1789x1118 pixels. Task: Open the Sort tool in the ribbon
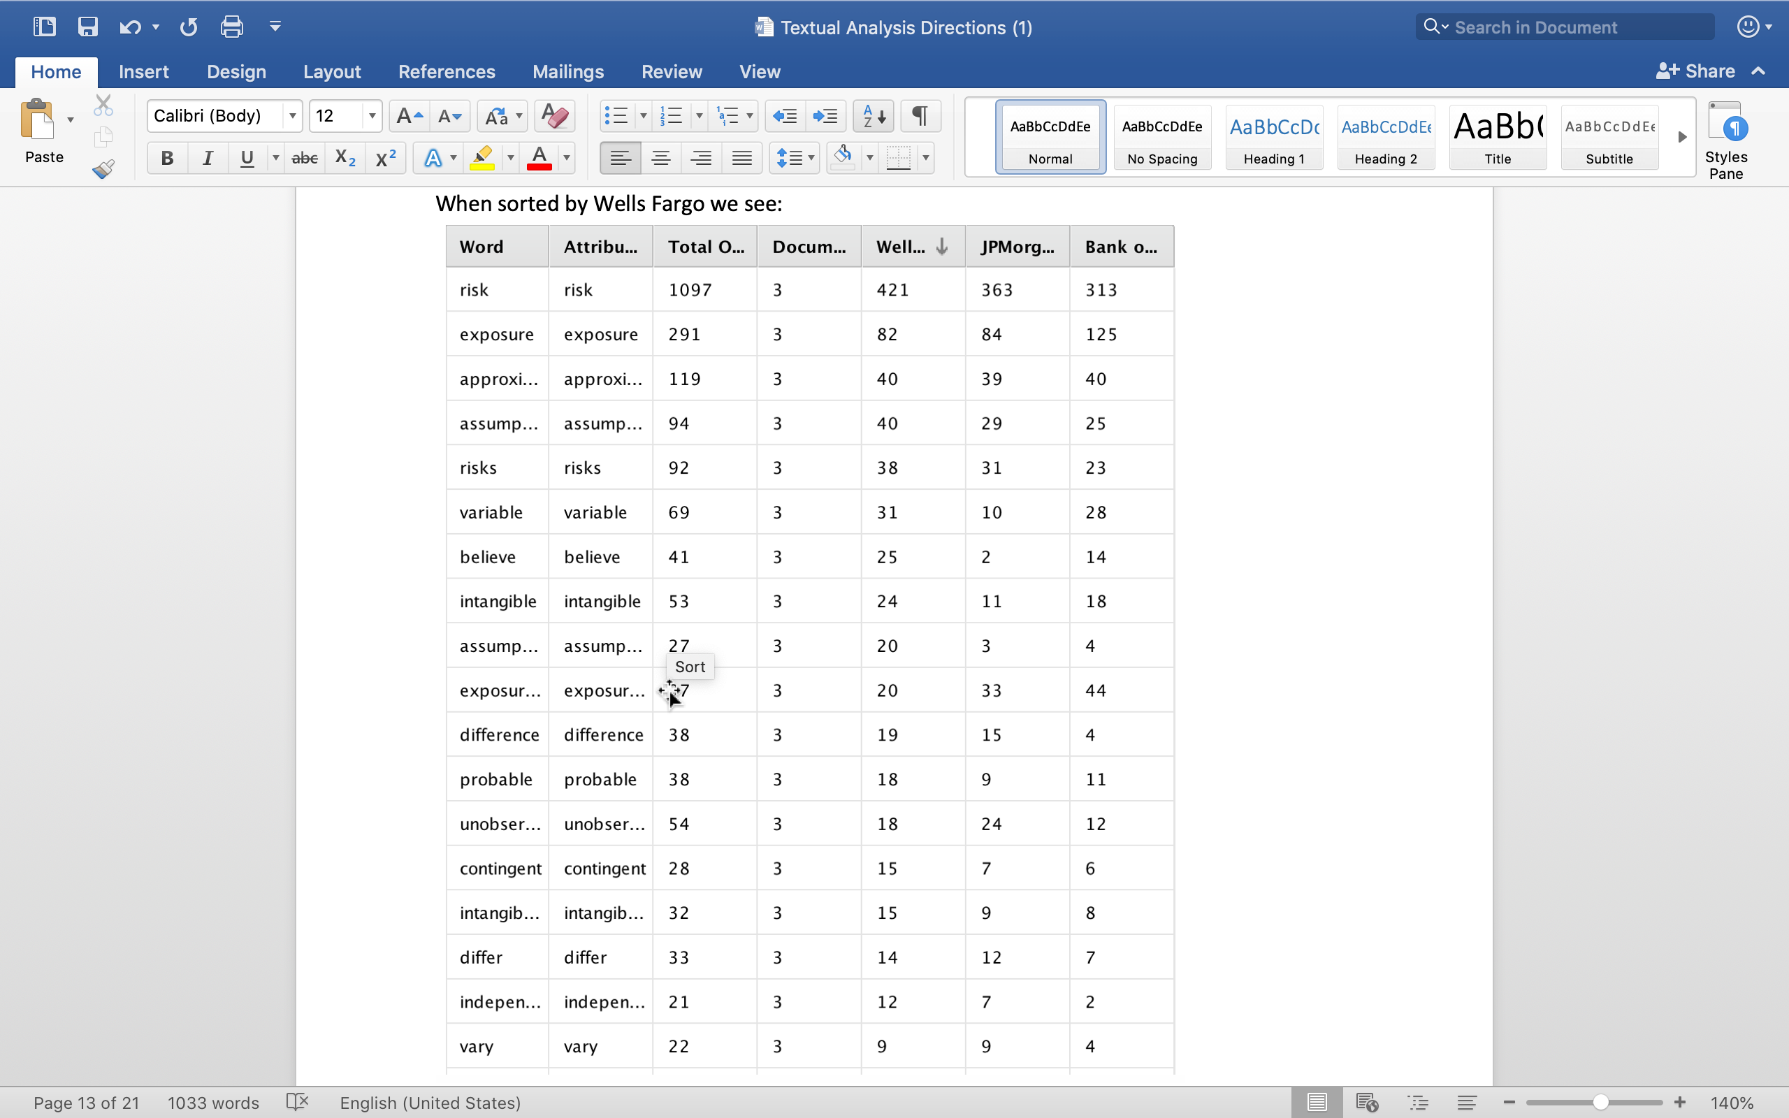873,115
